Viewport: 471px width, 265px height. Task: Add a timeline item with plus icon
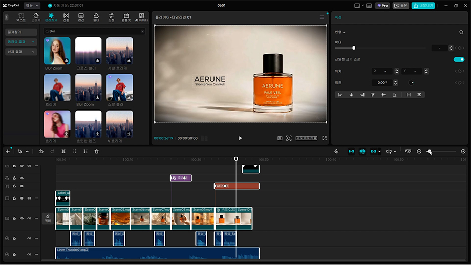(8, 151)
